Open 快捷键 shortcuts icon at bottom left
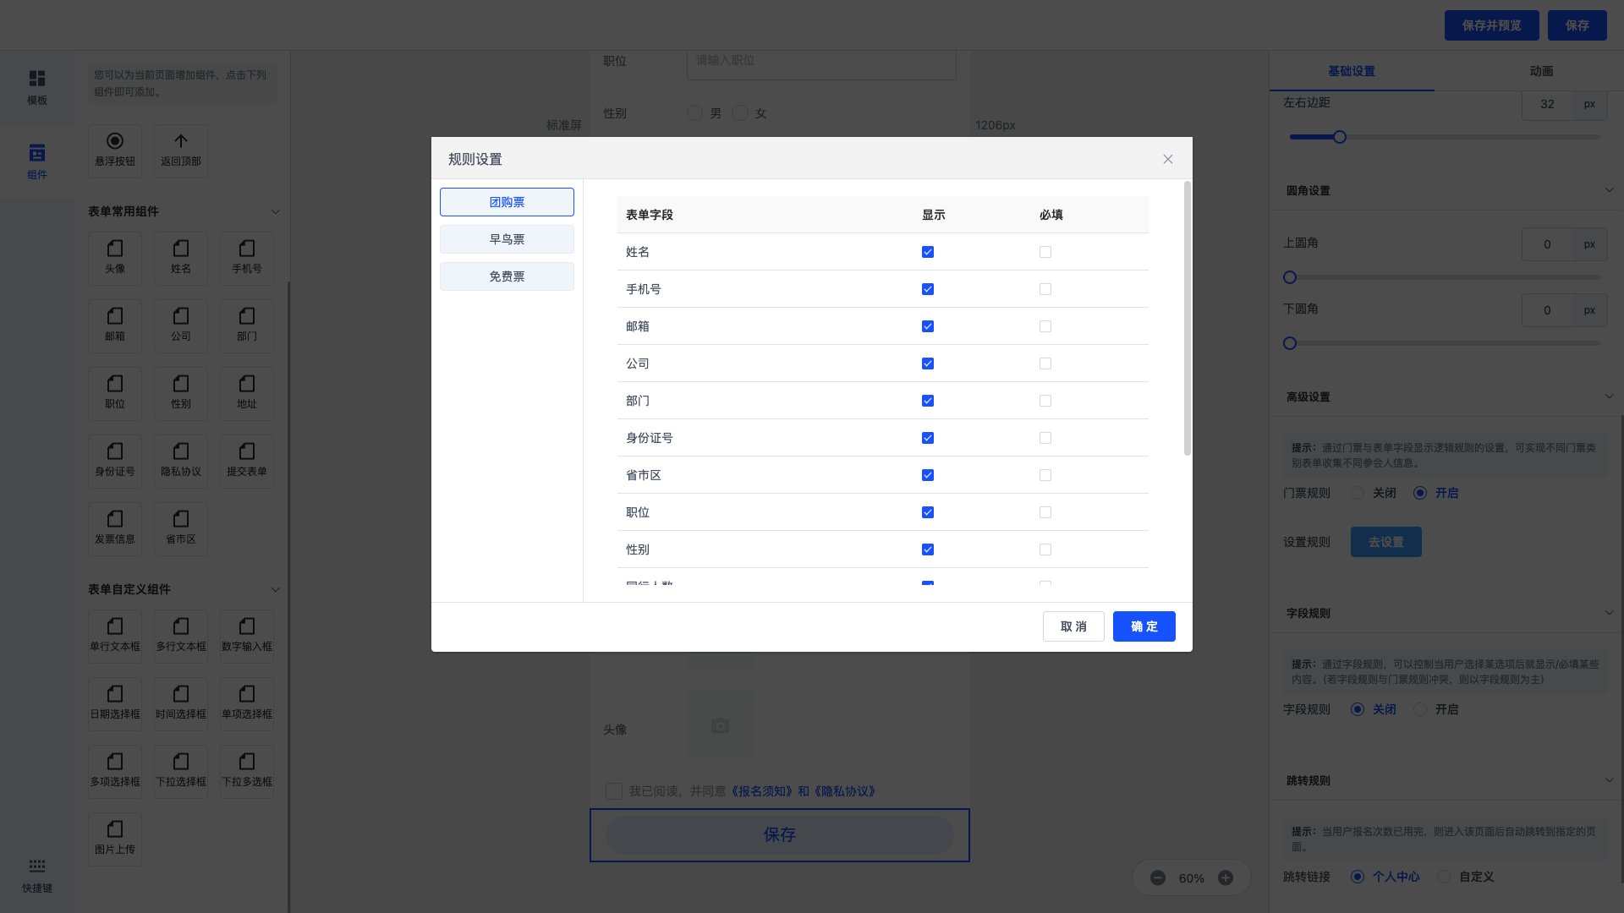This screenshot has height=913, width=1624. 37,875
